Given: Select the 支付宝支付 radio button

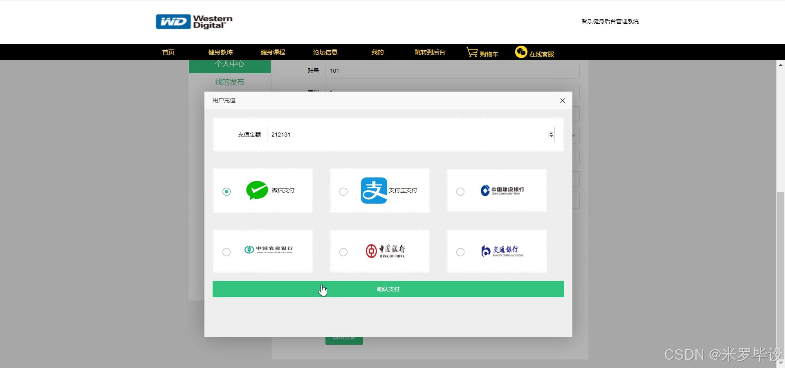Looking at the screenshot, I should [x=343, y=191].
